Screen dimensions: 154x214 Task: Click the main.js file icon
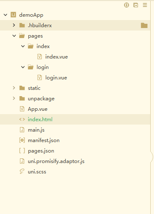tap(22, 130)
